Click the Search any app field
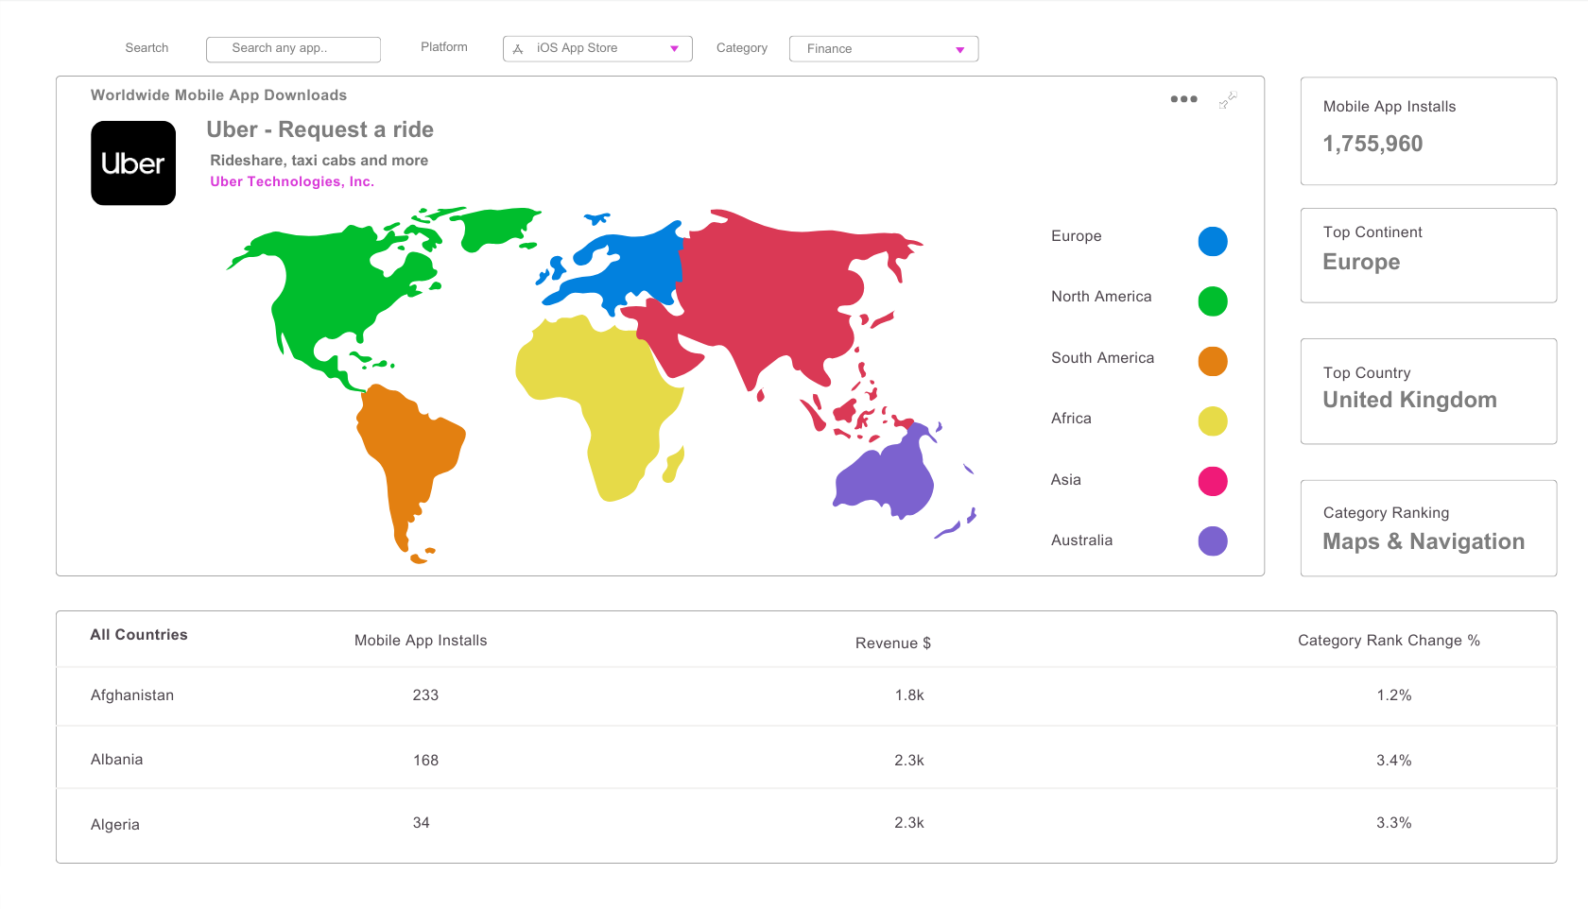This screenshot has width=1588, height=909. point(293,49)
